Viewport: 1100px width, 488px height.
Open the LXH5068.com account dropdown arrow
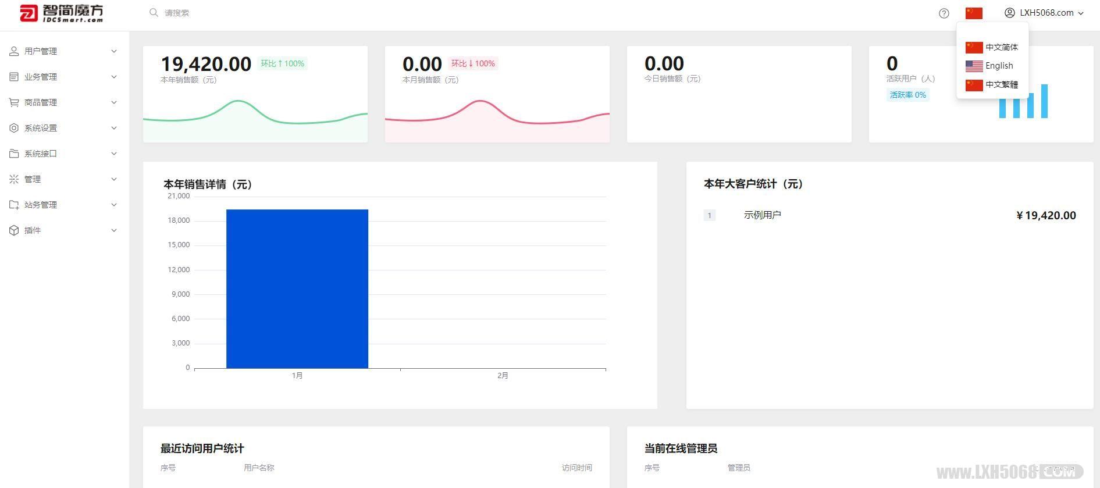1081,13
